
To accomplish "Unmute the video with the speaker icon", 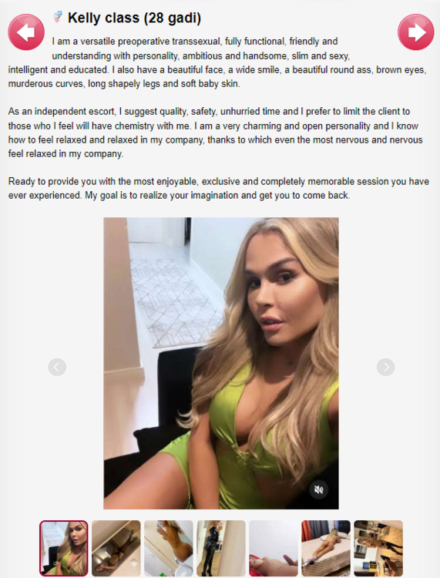I will pyautogui.click(x=318, y=489).
